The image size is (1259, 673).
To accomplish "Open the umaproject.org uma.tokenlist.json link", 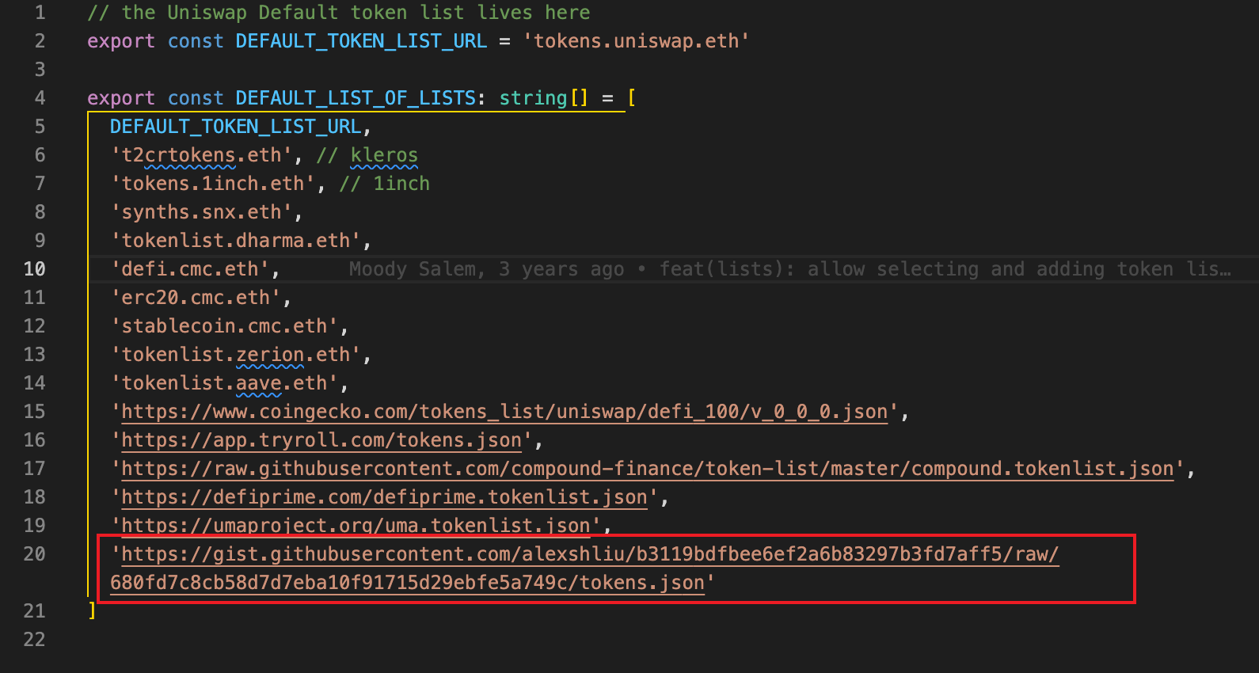I will pyautogui.click(x=356, y=526).
